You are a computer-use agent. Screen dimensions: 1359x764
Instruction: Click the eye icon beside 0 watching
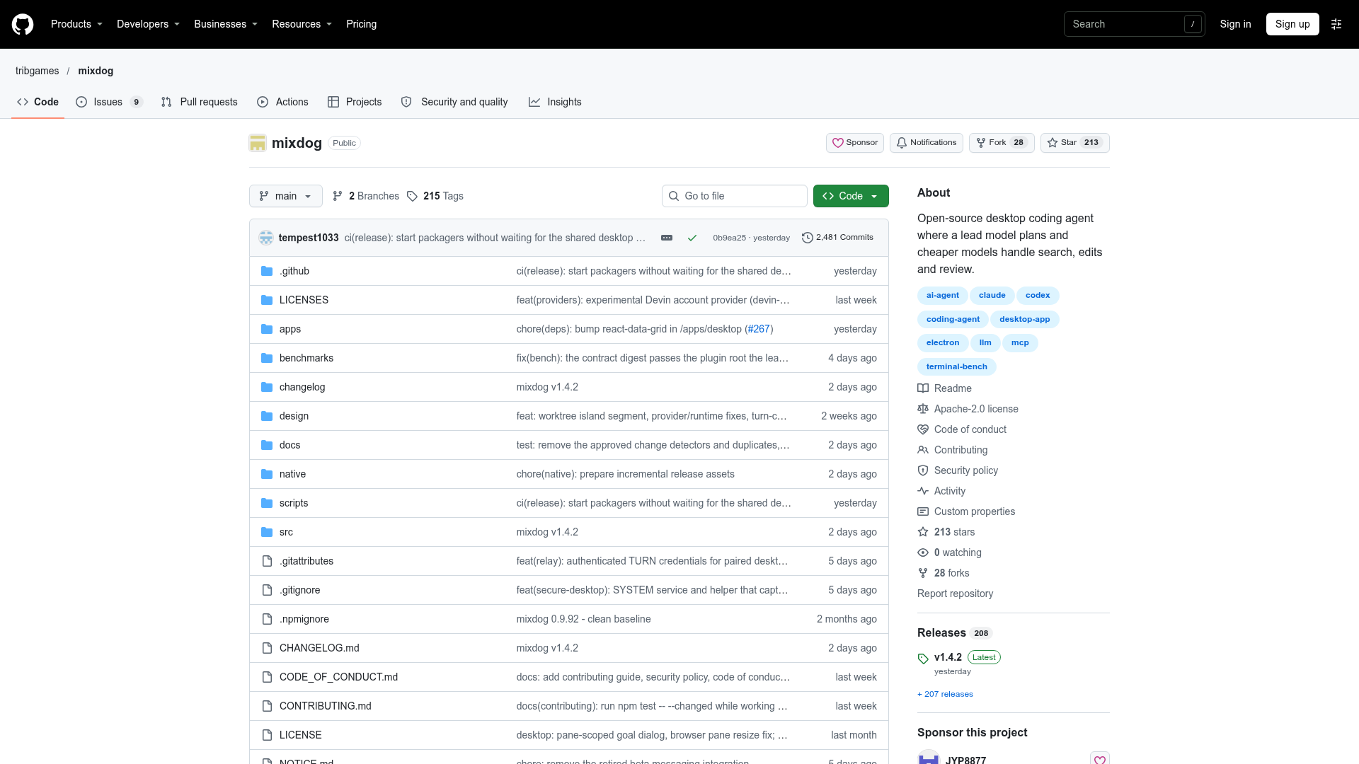tap(923, 552)
